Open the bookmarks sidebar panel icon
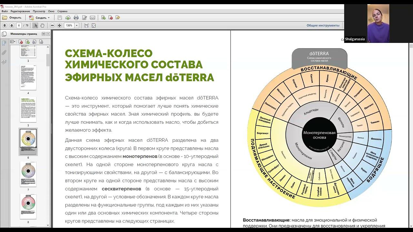Viewport: 413px width, 232px height. (4, 43)
